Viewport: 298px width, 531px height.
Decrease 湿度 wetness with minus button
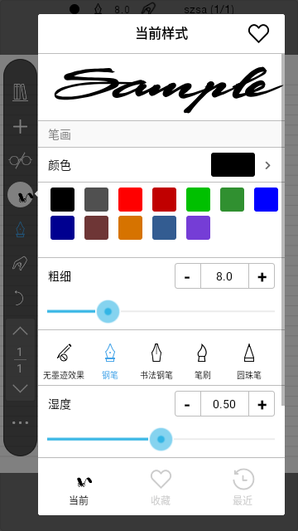tap(188, 404)
